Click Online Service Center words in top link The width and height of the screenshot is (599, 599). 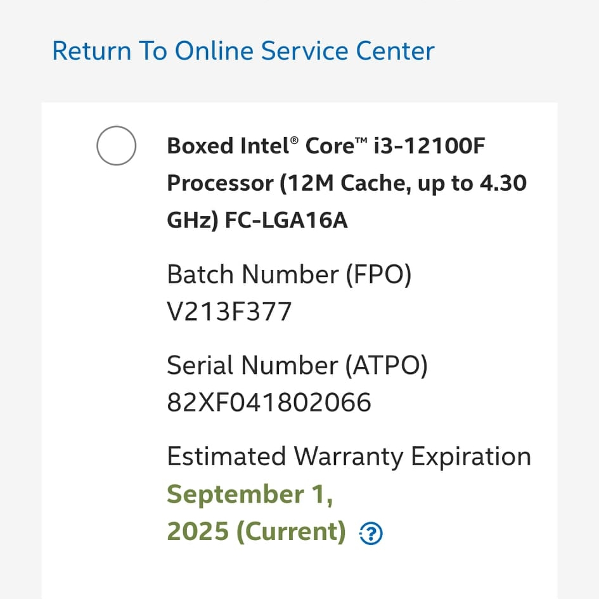[x=304, y=51]
